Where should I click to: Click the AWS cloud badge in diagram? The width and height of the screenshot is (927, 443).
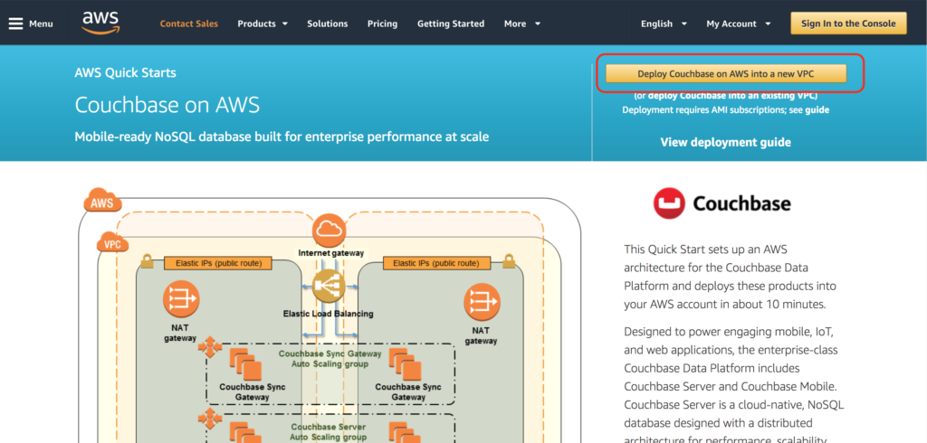tap(103, 202)
